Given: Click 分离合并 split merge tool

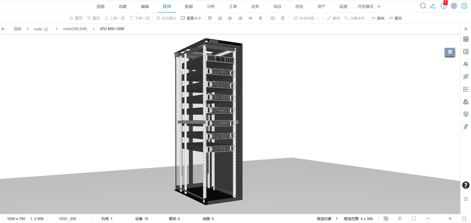Looking at the screenshot, I should pyautogui.click(x=355, y=18).
